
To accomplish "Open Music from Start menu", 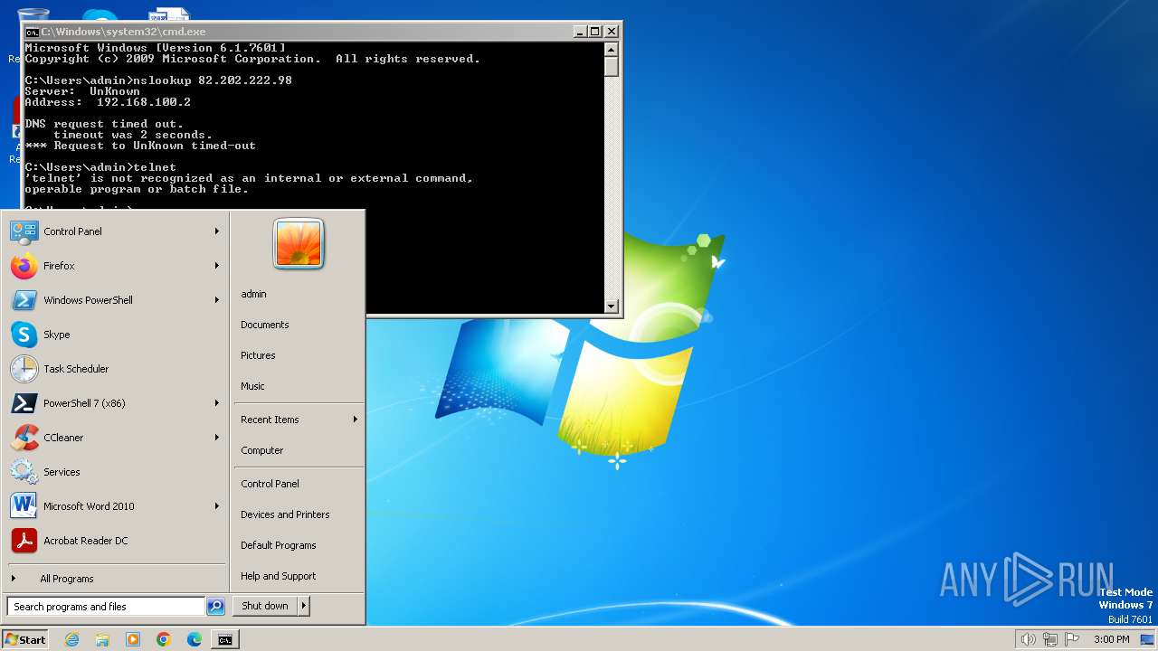I will [x=252, y=386].
